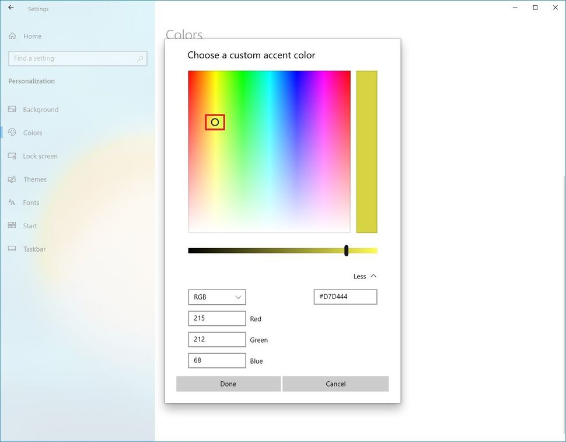Image resolution: width=566 pixels, height=442 pixels.
Task: Click the Done button
Action: pyautogui.click(x=228, y=384)
